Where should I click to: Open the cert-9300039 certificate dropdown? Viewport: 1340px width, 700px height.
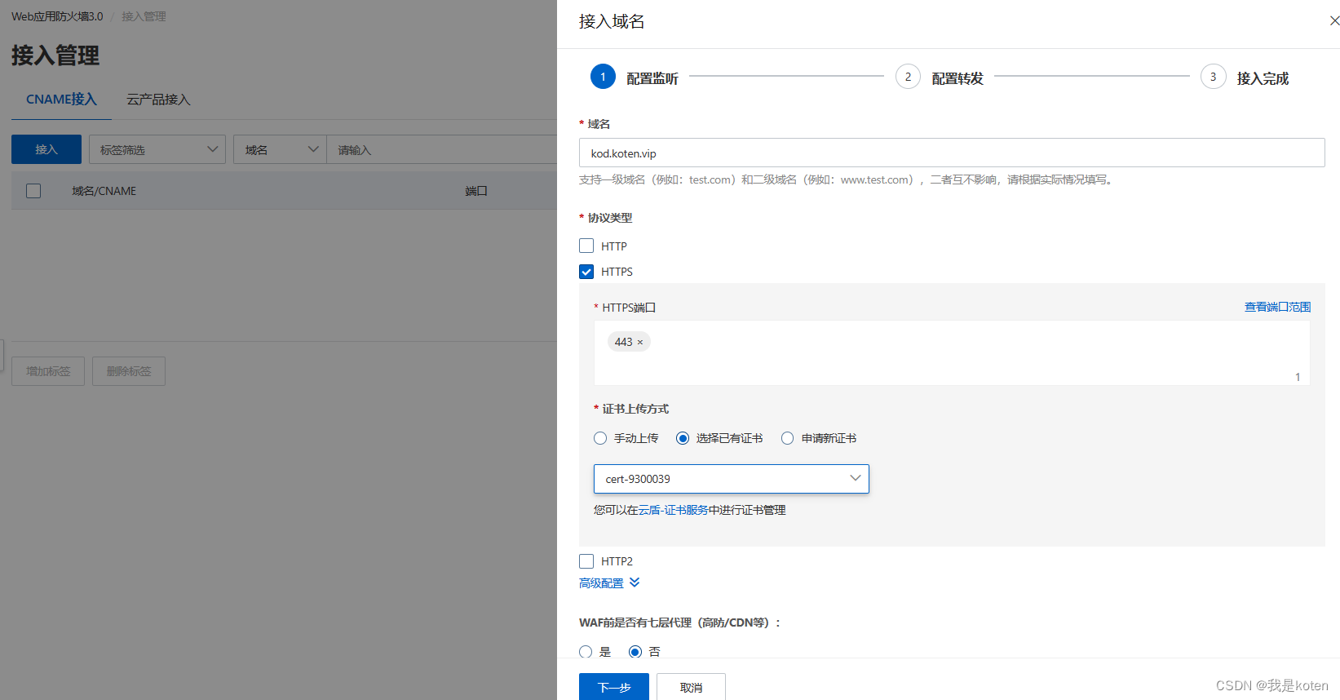point(732,479)
